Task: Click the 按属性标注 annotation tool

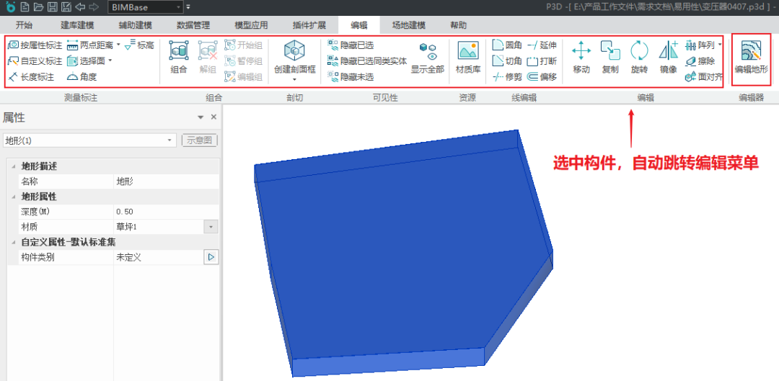Action: 35,45
